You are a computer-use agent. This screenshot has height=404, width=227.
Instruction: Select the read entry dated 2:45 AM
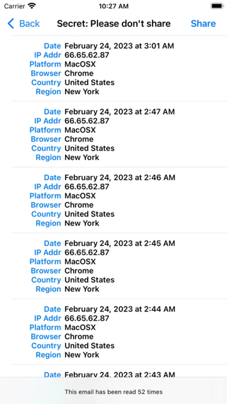coord(119,266)
